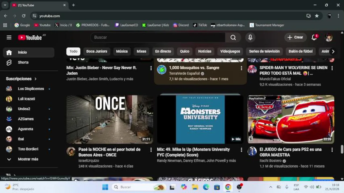
Task: Select the Mixes chip
Action: coord(141,51)
